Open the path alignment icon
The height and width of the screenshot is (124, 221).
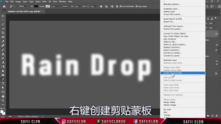click(x=106, y=7)
